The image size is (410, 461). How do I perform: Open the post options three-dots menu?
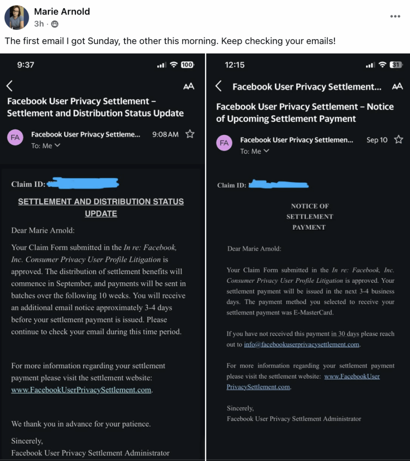coord(395,17)
